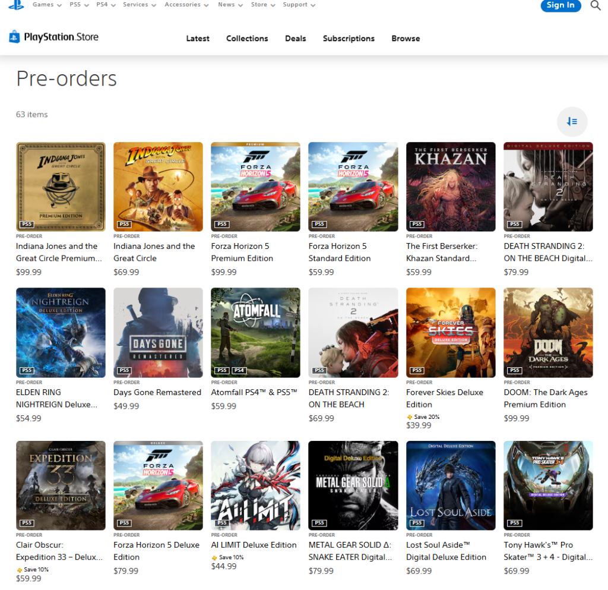Open Death Stranding 2 Digital Deluxe cover
Screen dimensions: 608x590
pos(548,187)
